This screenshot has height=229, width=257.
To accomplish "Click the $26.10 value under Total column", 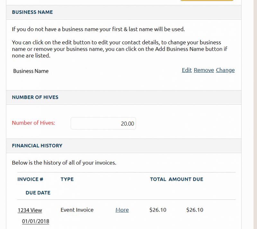I will coord(158,210).
